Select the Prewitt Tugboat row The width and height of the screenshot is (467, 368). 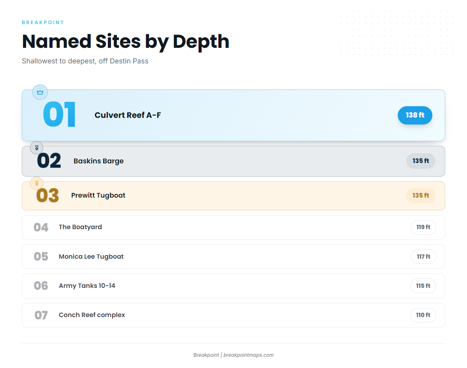[233, 196]
